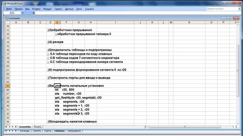Click cell text ';(4) резерв'
The height and width of the screenshot is (136, 243).
[55, 42]
